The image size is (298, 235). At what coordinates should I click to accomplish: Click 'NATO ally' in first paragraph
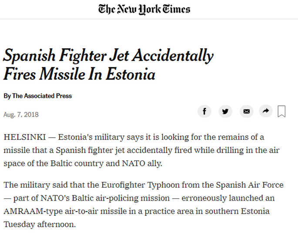pyautogui.click(x=142, y=164)
